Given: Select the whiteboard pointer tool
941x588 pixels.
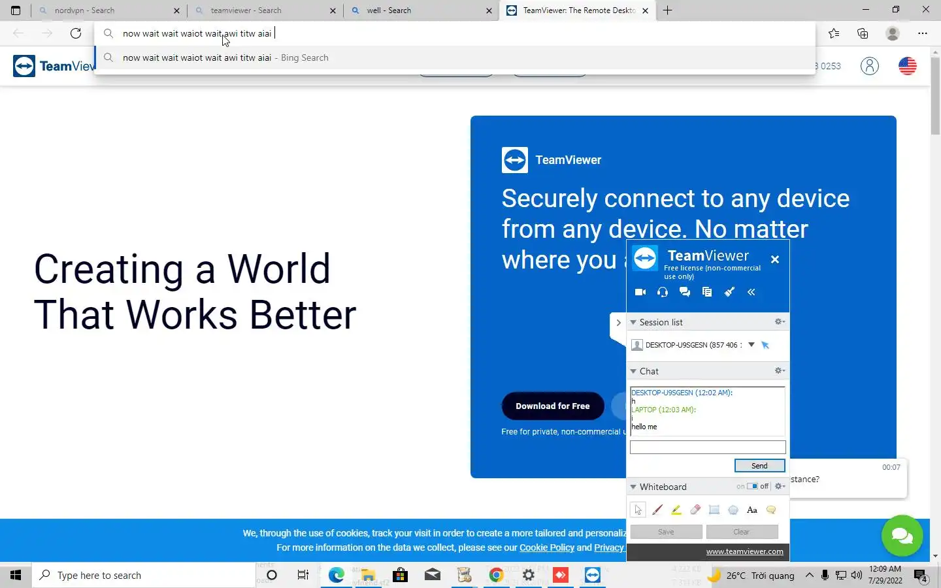Looking at the screenshot, I should pyautogui.click(x=638, y=510).
